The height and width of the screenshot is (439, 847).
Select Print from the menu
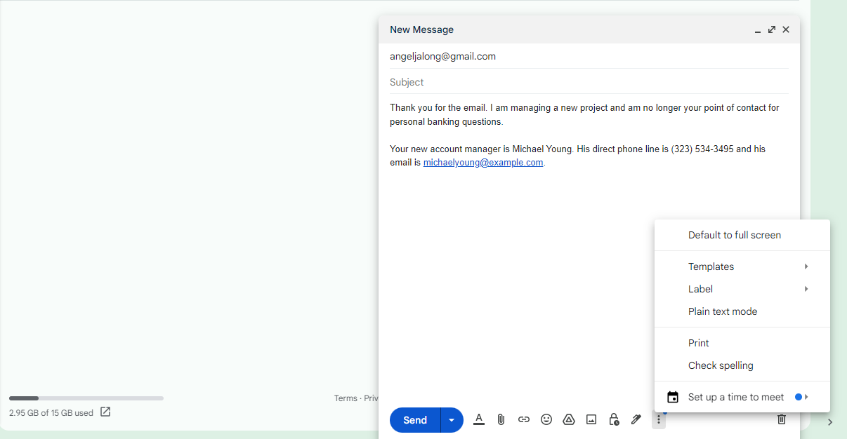tap(699, 343)
